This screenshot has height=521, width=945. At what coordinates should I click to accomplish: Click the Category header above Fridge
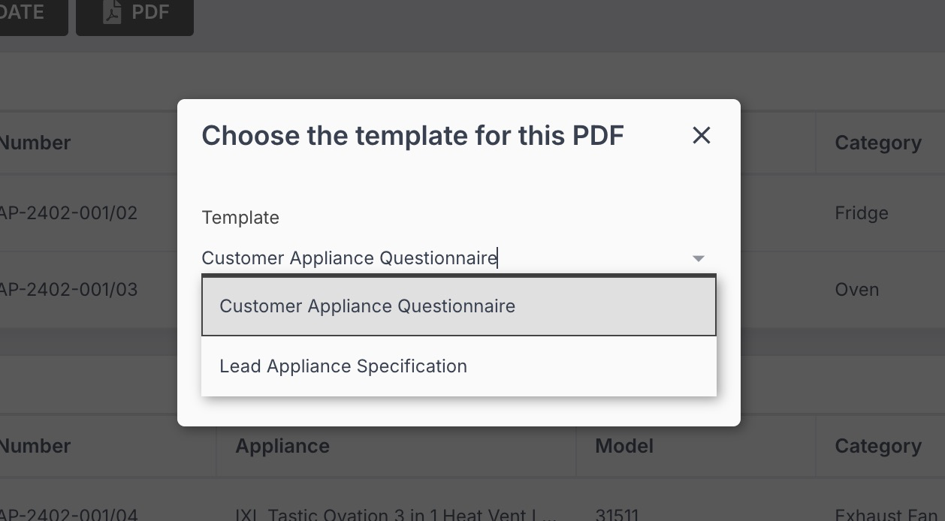[877, 143]
